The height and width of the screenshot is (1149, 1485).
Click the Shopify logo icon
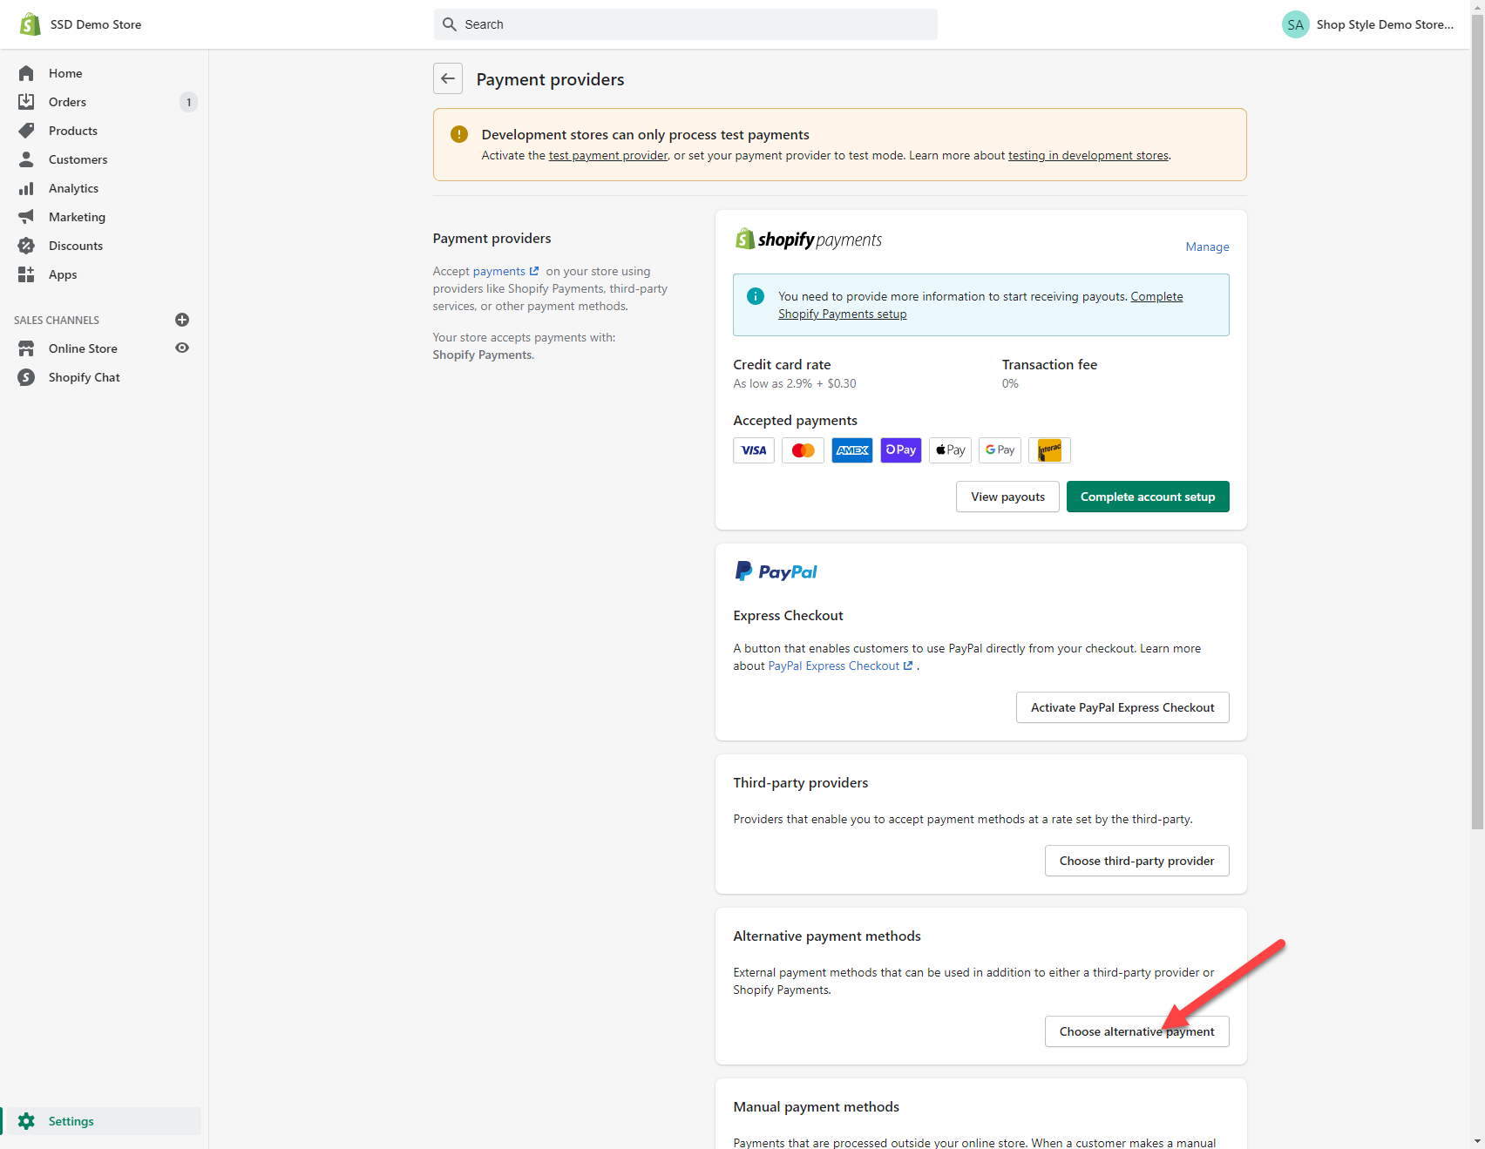coord(31,24)
